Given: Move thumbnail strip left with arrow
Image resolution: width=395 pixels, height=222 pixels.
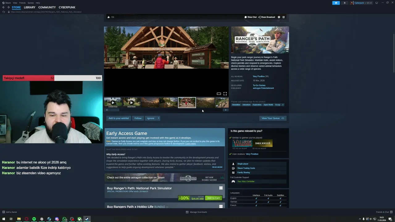Looking at the screenshot, I should coord(107,110).
